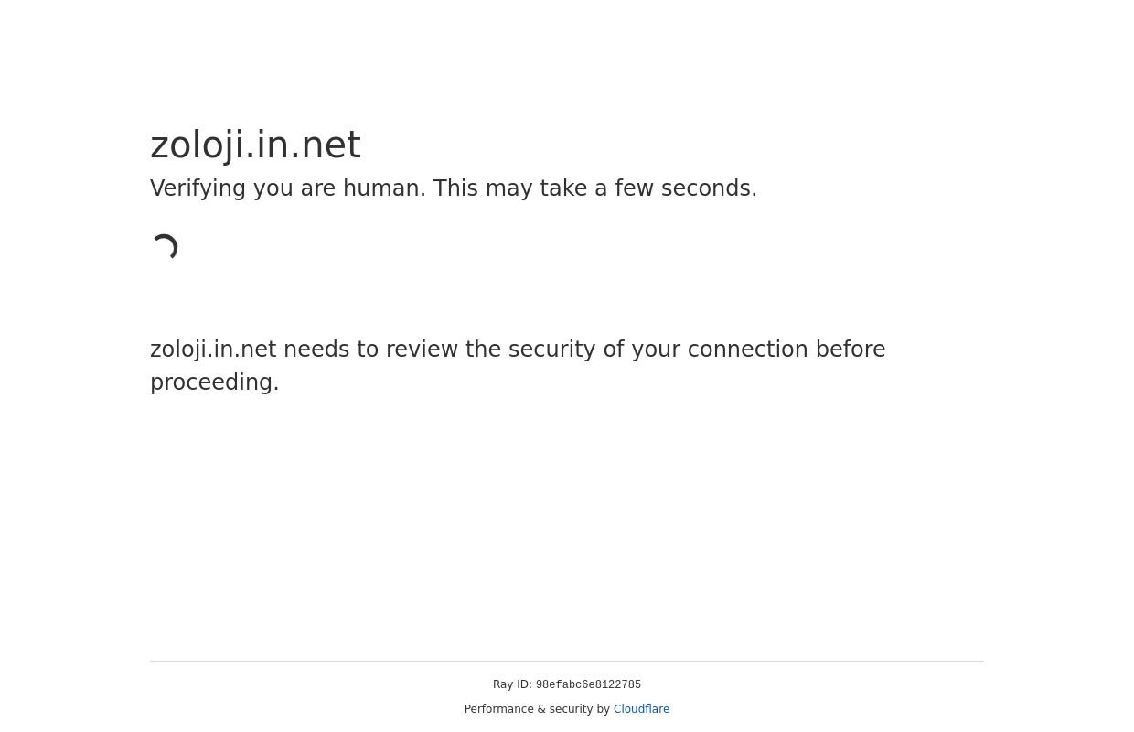This screenshot has height=732, width=1134.
Task: Click the word "proceeding." in the paragraph
Action: click(215, 382)
